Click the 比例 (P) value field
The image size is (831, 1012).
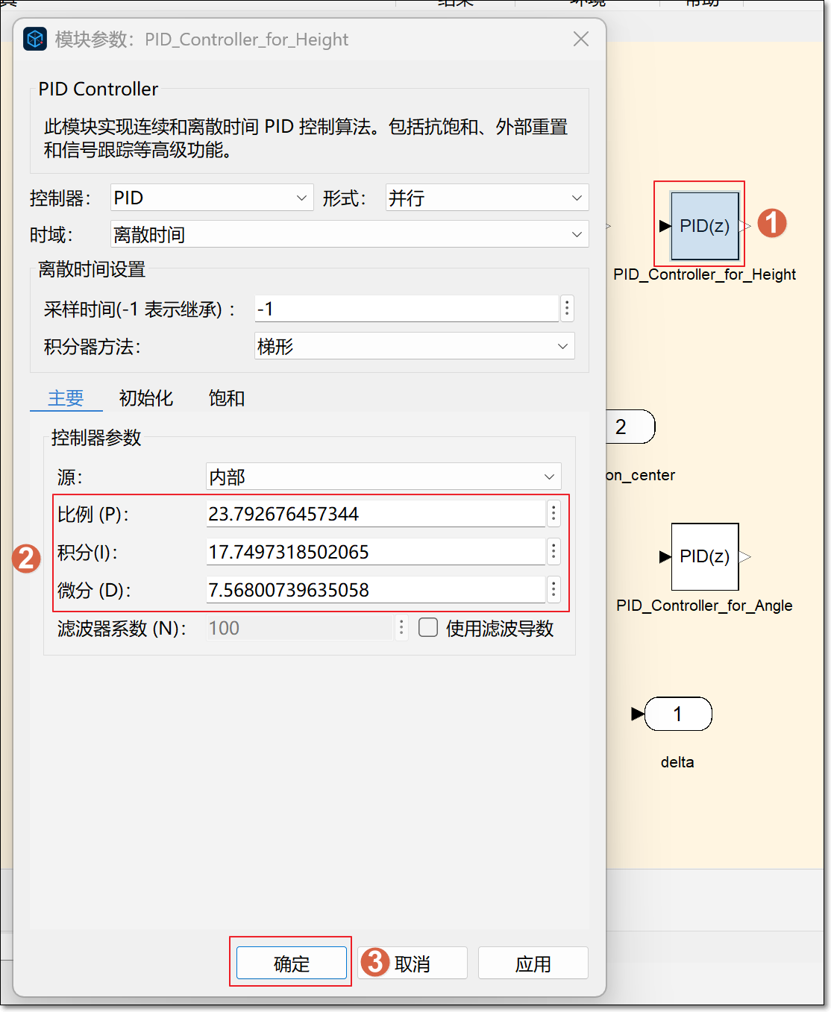376,514
